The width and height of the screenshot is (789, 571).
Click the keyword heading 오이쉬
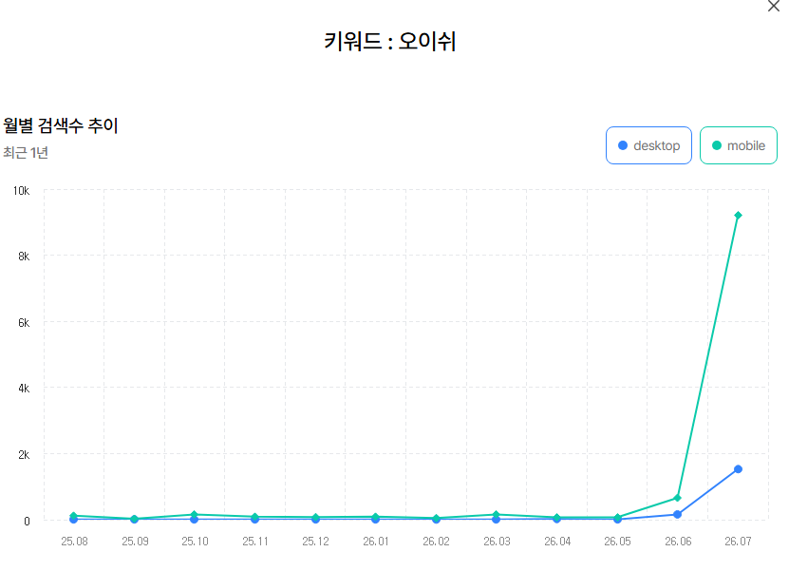click(427, 41)
